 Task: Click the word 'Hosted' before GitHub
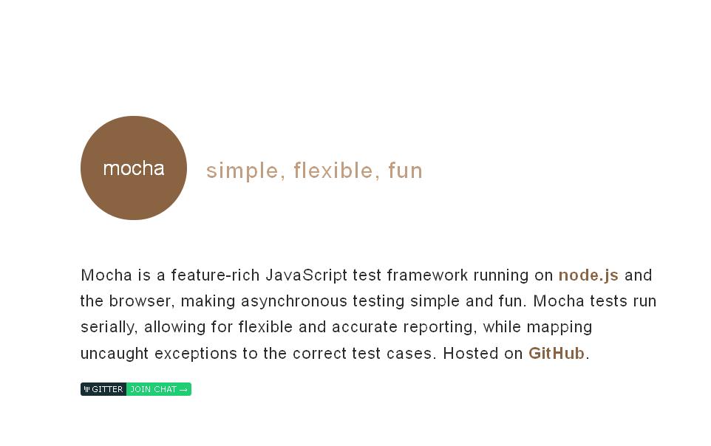coord(472,353)
